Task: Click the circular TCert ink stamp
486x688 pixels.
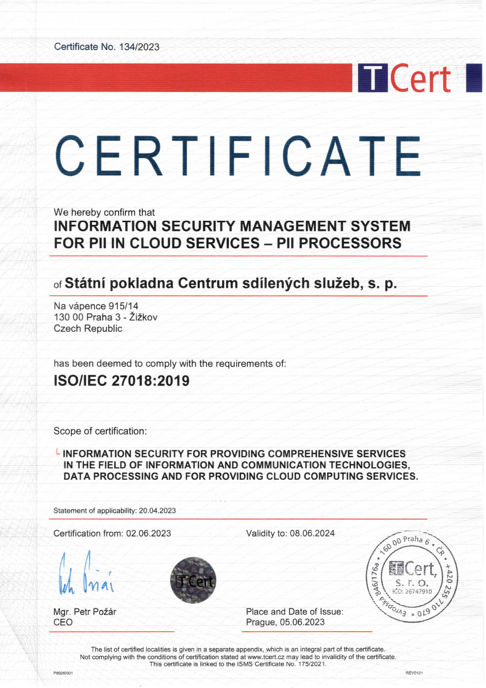Action: [411, 576]
